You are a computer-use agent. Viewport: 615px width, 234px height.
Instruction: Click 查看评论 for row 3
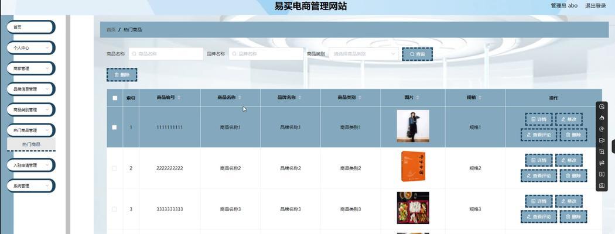click(539, 216)
